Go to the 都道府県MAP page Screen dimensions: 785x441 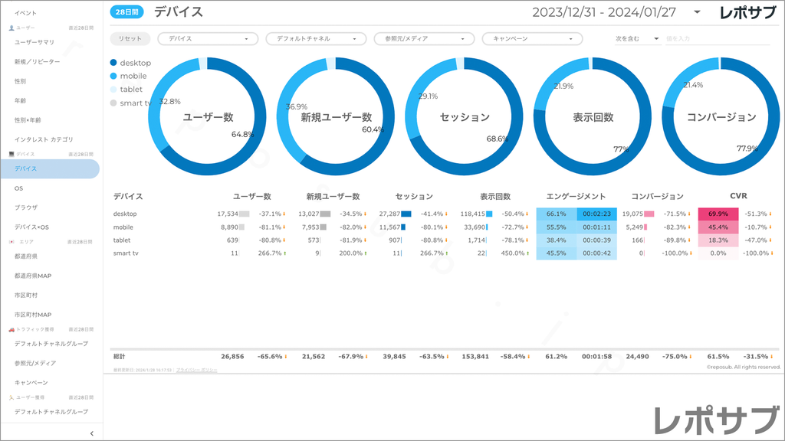[33, 276]
